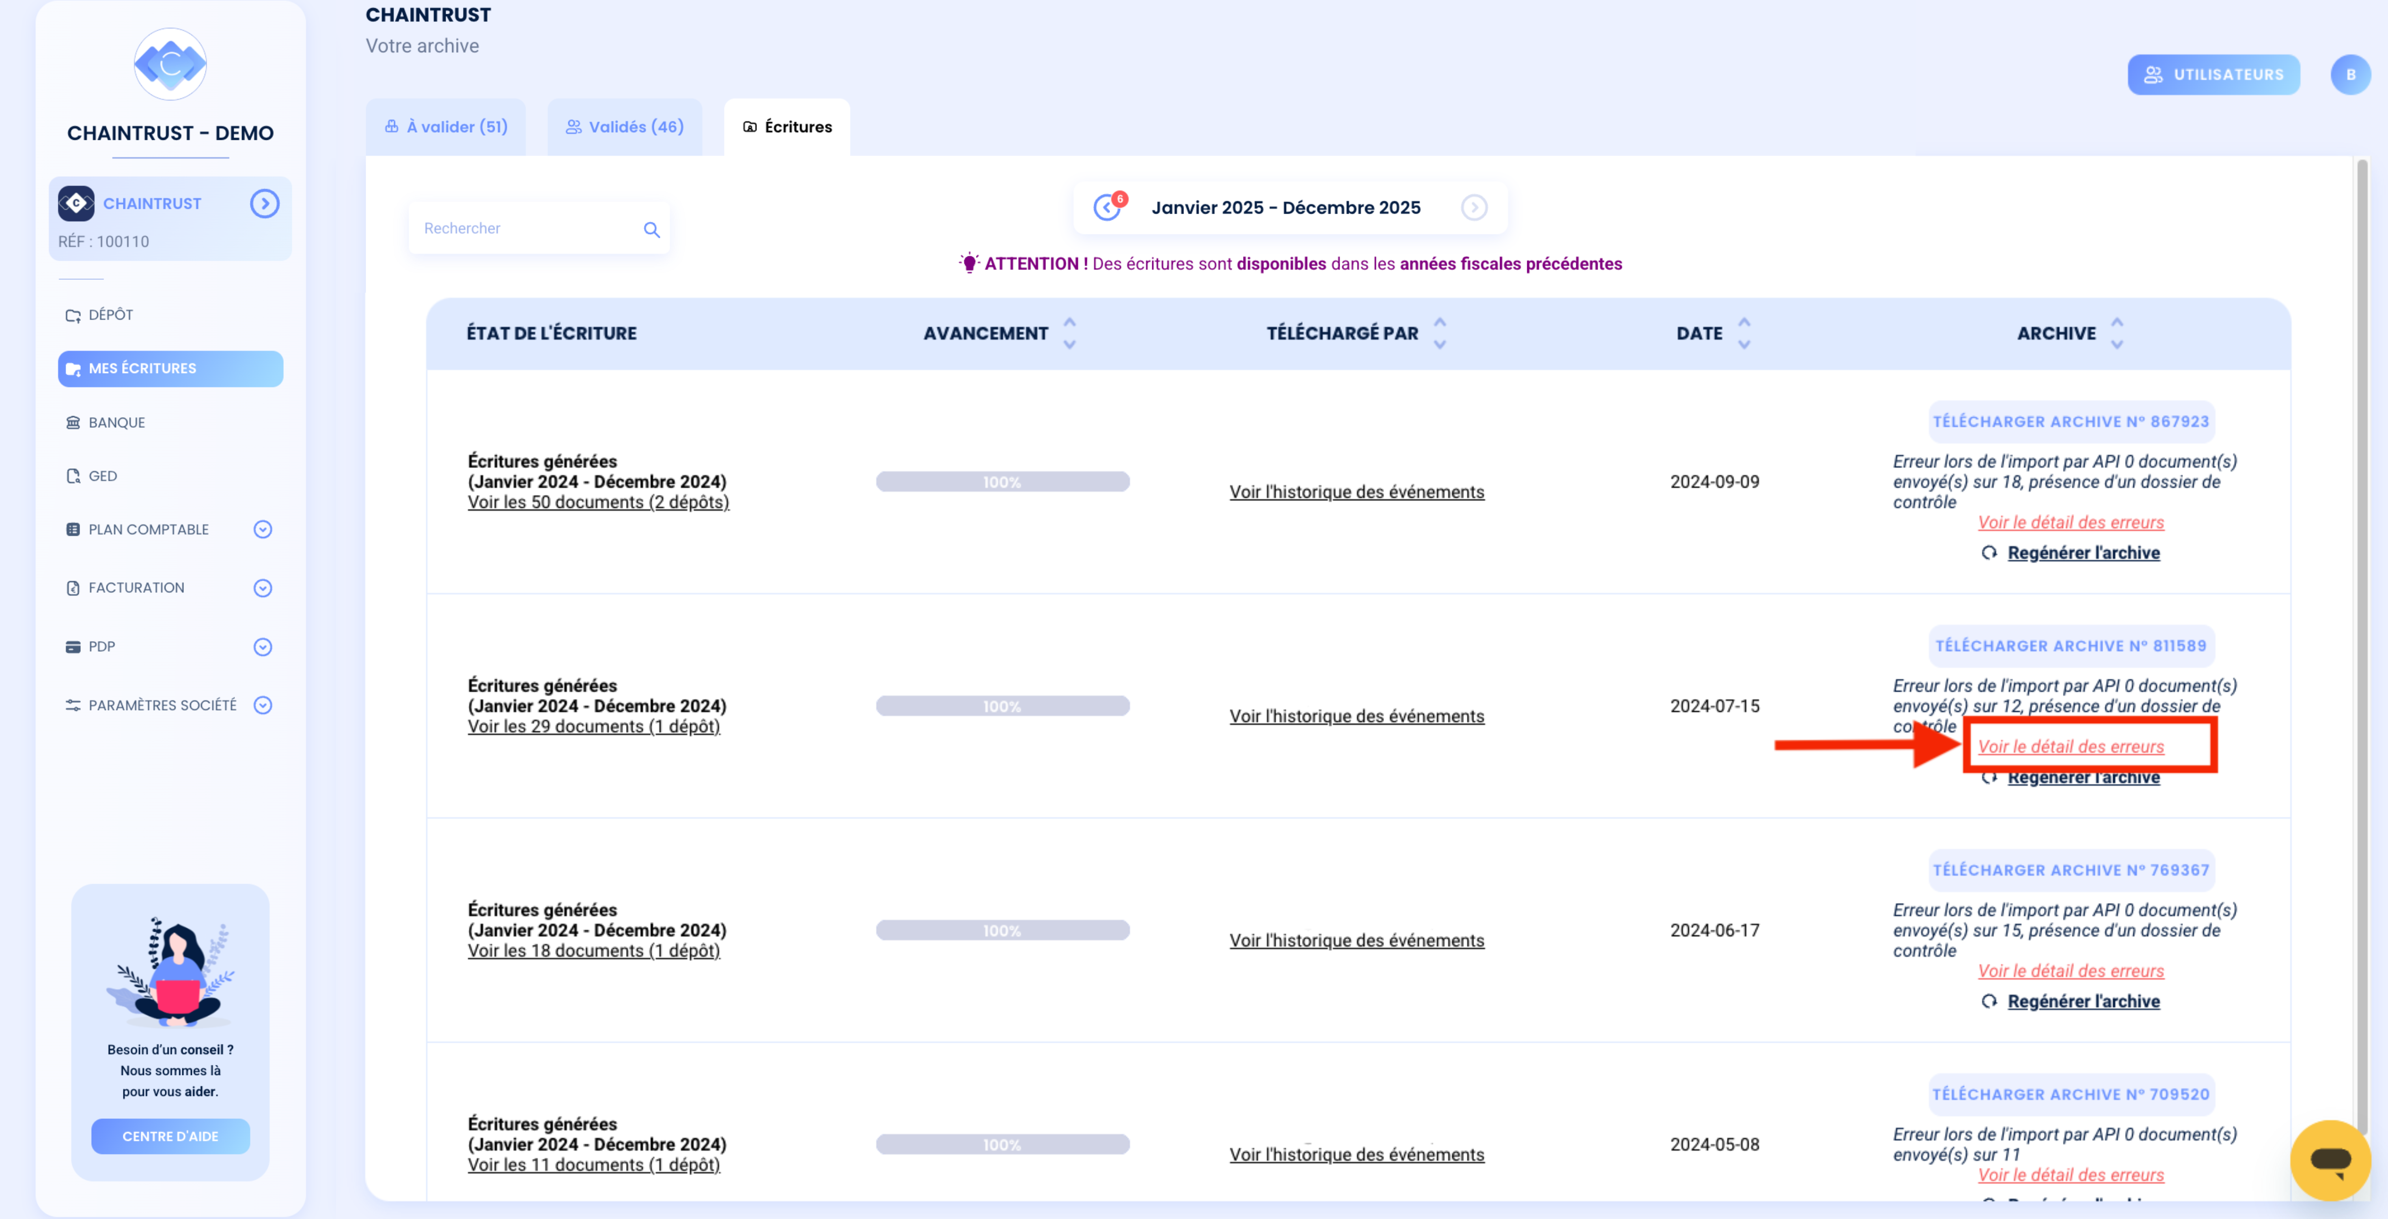This screenshot has width=2388, height=1219.
Task: Open Voir les 18 documents (1 dépôt)
Action: tap(593, 951)
